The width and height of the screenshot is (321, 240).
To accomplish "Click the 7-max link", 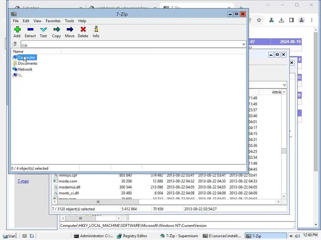I will pos(23,181).
